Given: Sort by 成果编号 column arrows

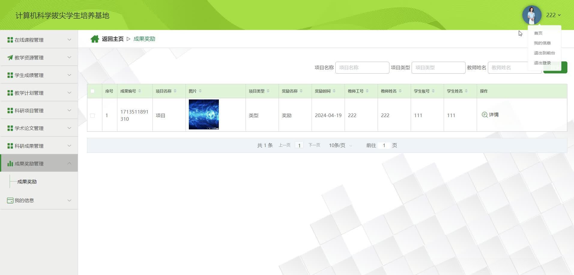Looking at the screenshot, I should coord(140,91).
